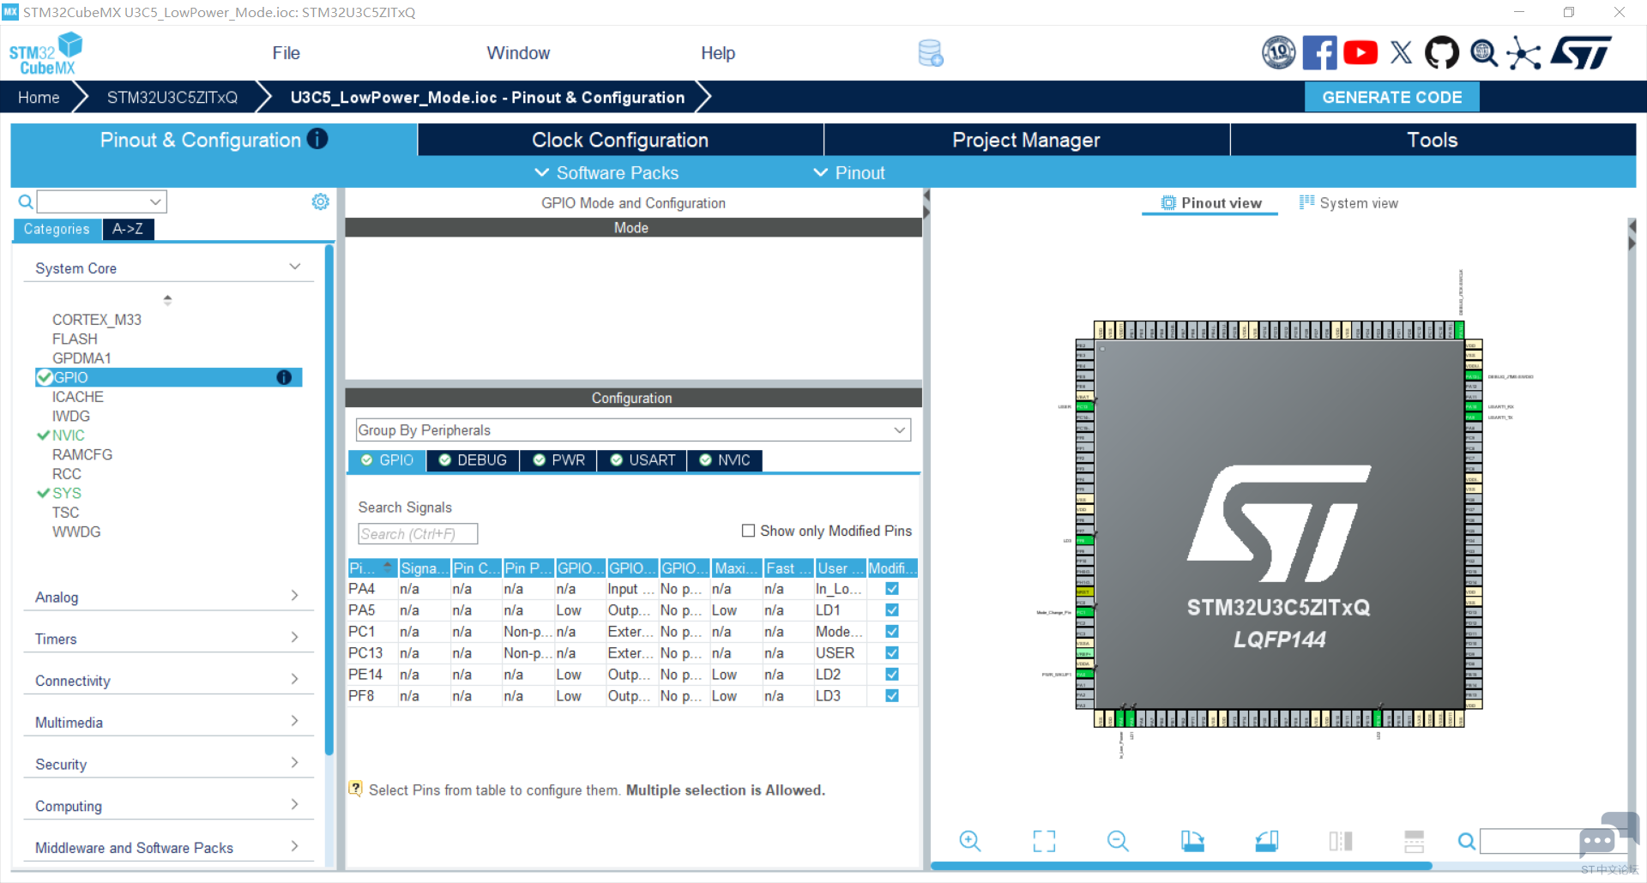This screenshot has height=883, width=1647.
Task: Toggle the Modified checkbox for PA4
Action: 892,589
